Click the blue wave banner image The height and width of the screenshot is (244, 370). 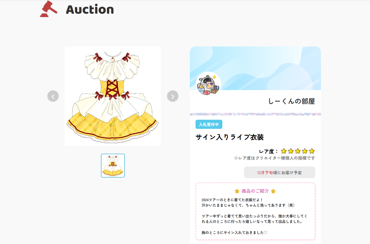[255, 68]
